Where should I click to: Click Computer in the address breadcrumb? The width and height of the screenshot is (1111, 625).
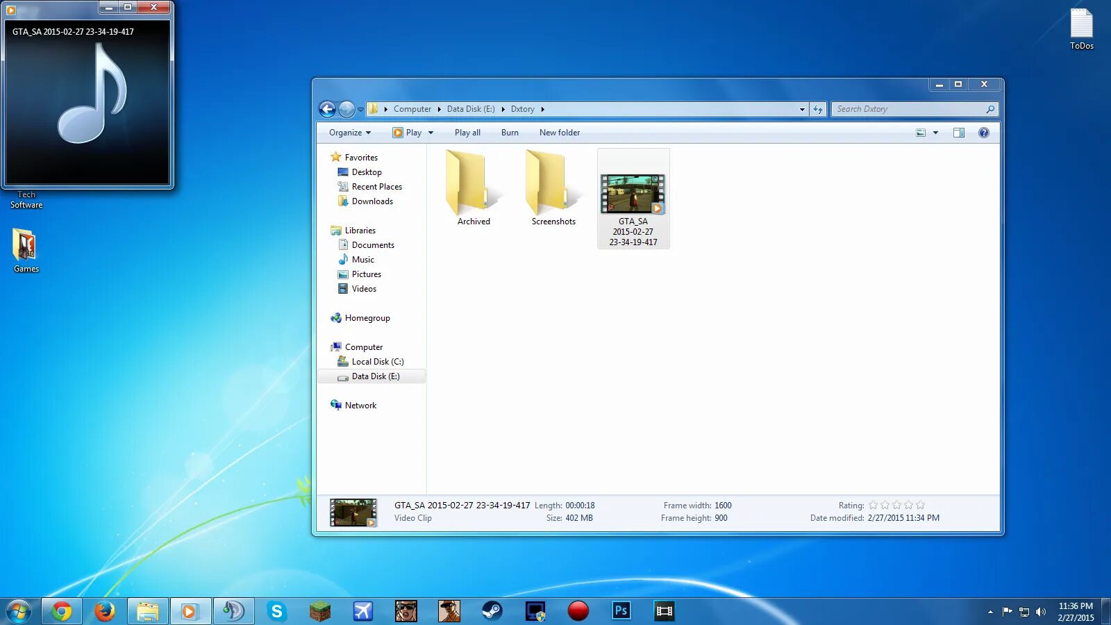(412, 109)
